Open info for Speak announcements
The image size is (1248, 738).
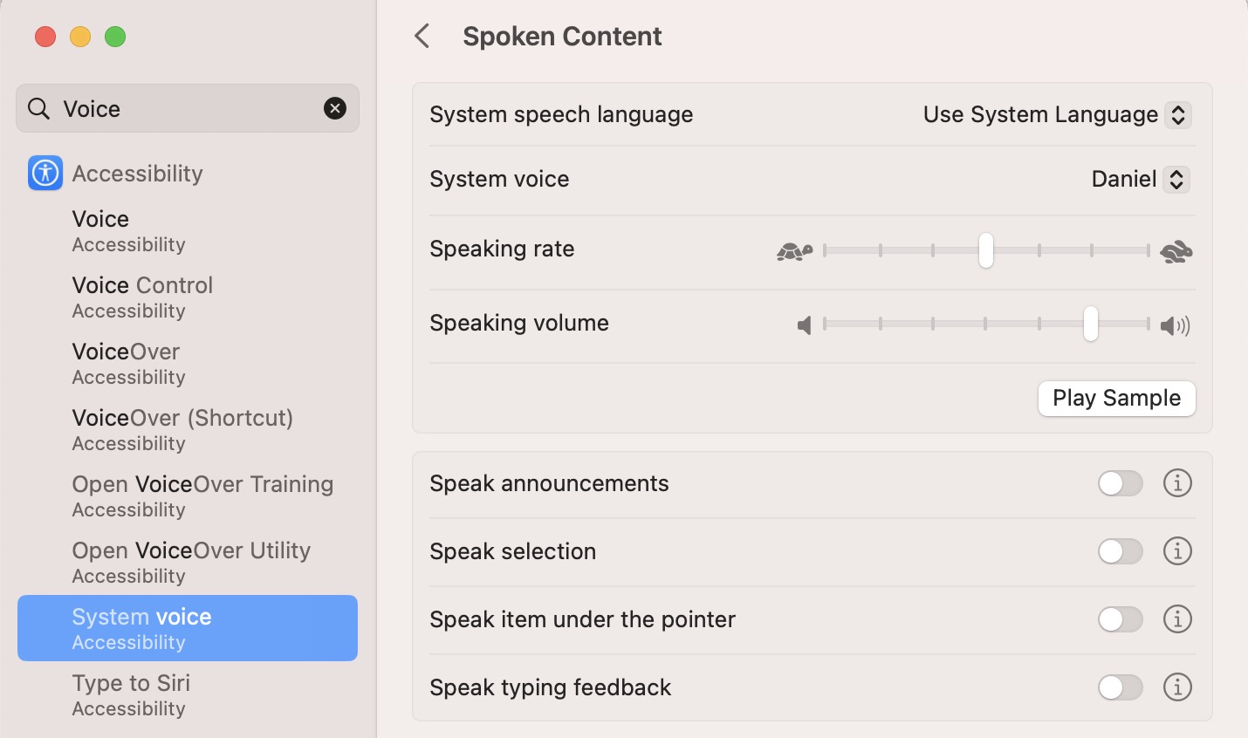pos(1177,482)
